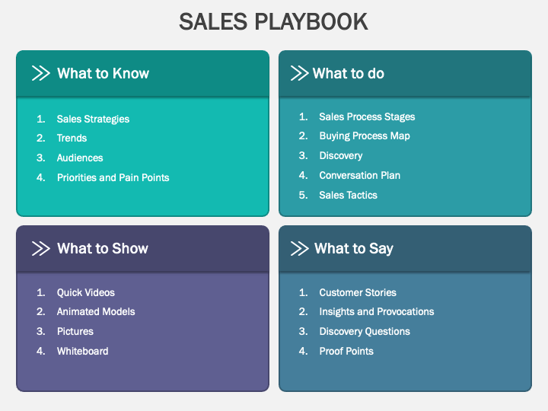Select the Sales Tactics entry

pyautogui.click(x=348, y=195)
